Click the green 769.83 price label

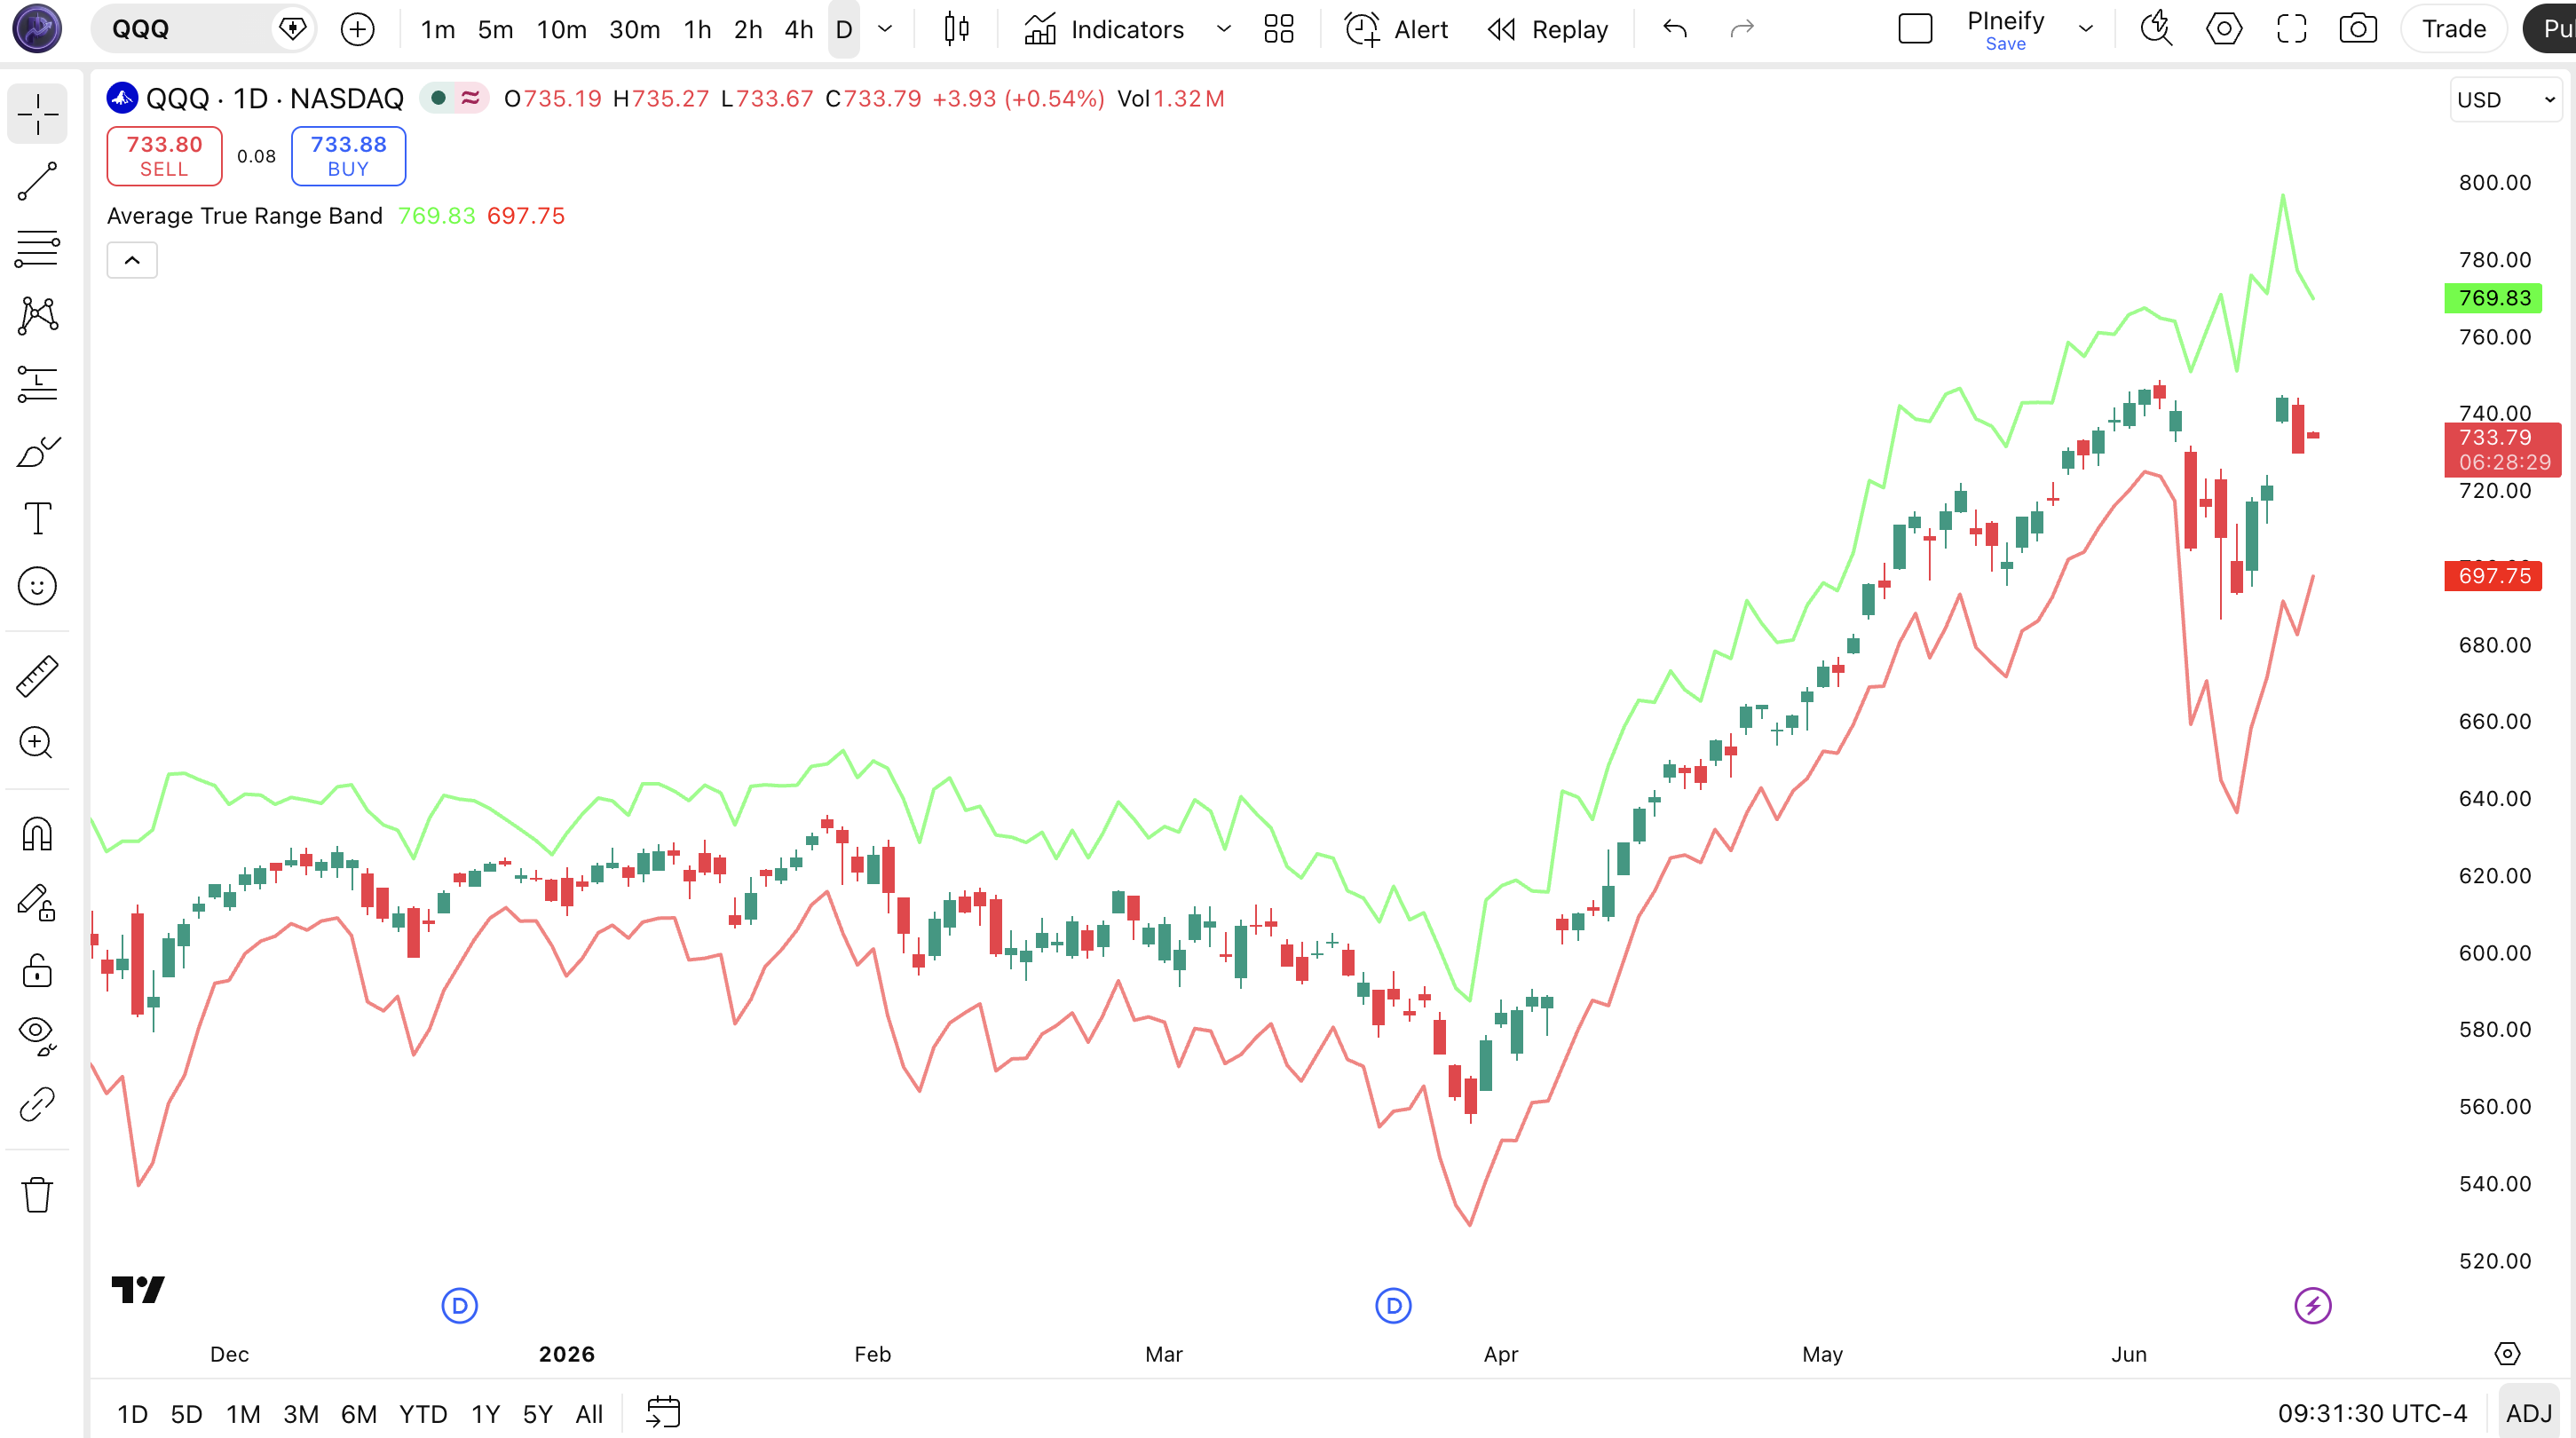coord(2494,298)
